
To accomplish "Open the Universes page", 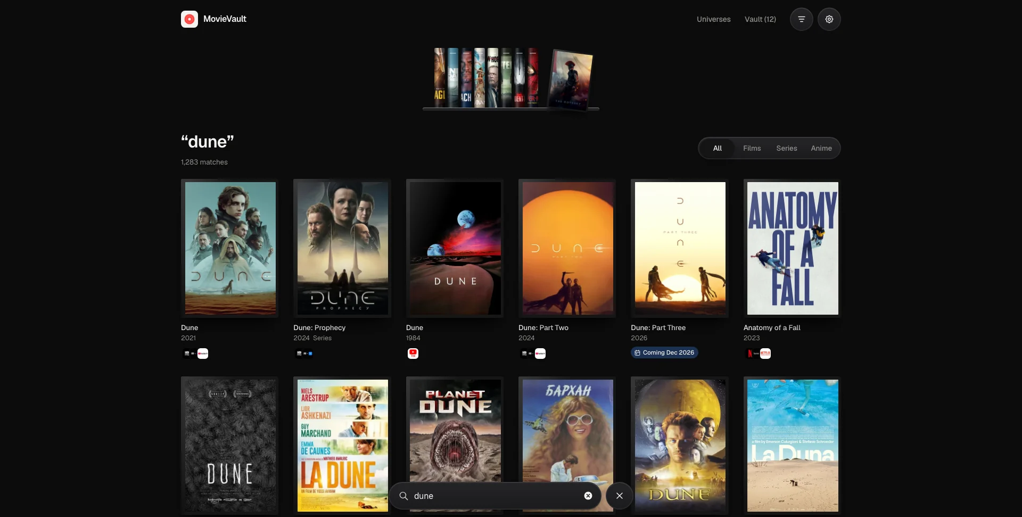I will coord(713,19).
